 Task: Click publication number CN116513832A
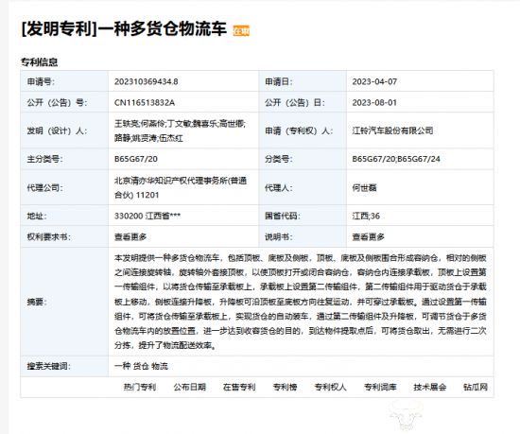pos(145,102)
